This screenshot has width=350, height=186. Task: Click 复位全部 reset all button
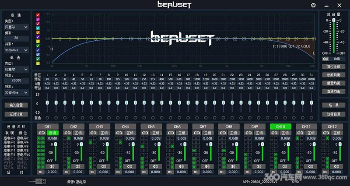click(x=334, y=67)
